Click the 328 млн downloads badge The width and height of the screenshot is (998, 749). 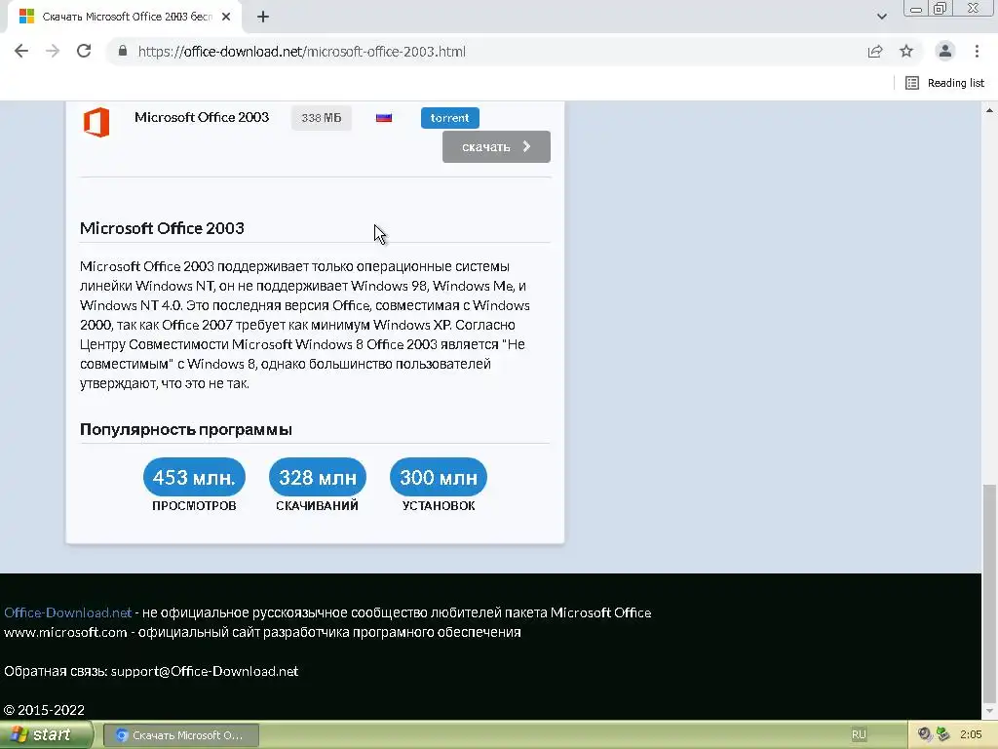click(x=318, y=477)
